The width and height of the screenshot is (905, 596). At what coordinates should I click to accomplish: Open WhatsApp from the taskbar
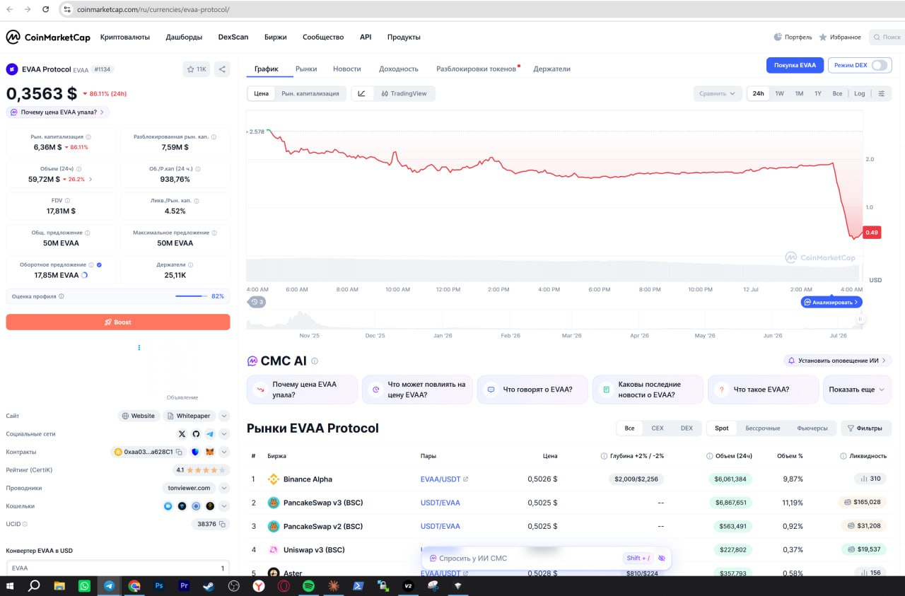tap(84, 586)
